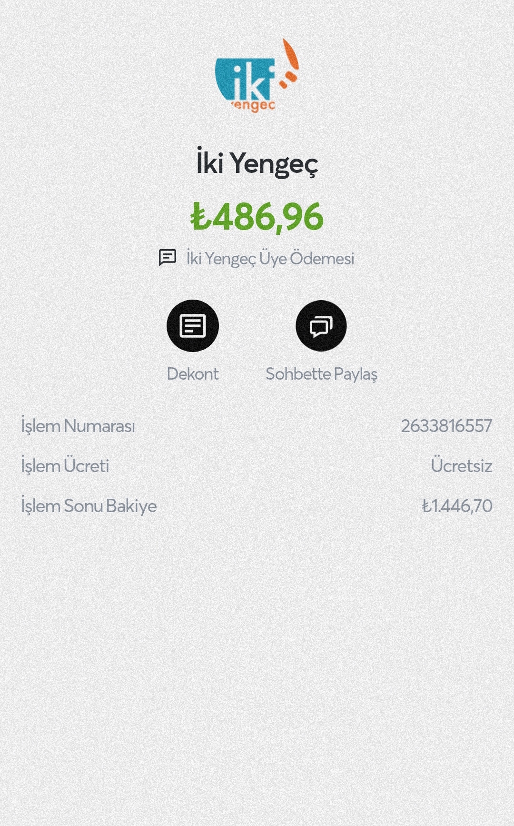The height and width of the screenshot is (826, 514).
Task: Tap the Sohbette Paylaş chat bubbles icon
Action: (321, 326)
